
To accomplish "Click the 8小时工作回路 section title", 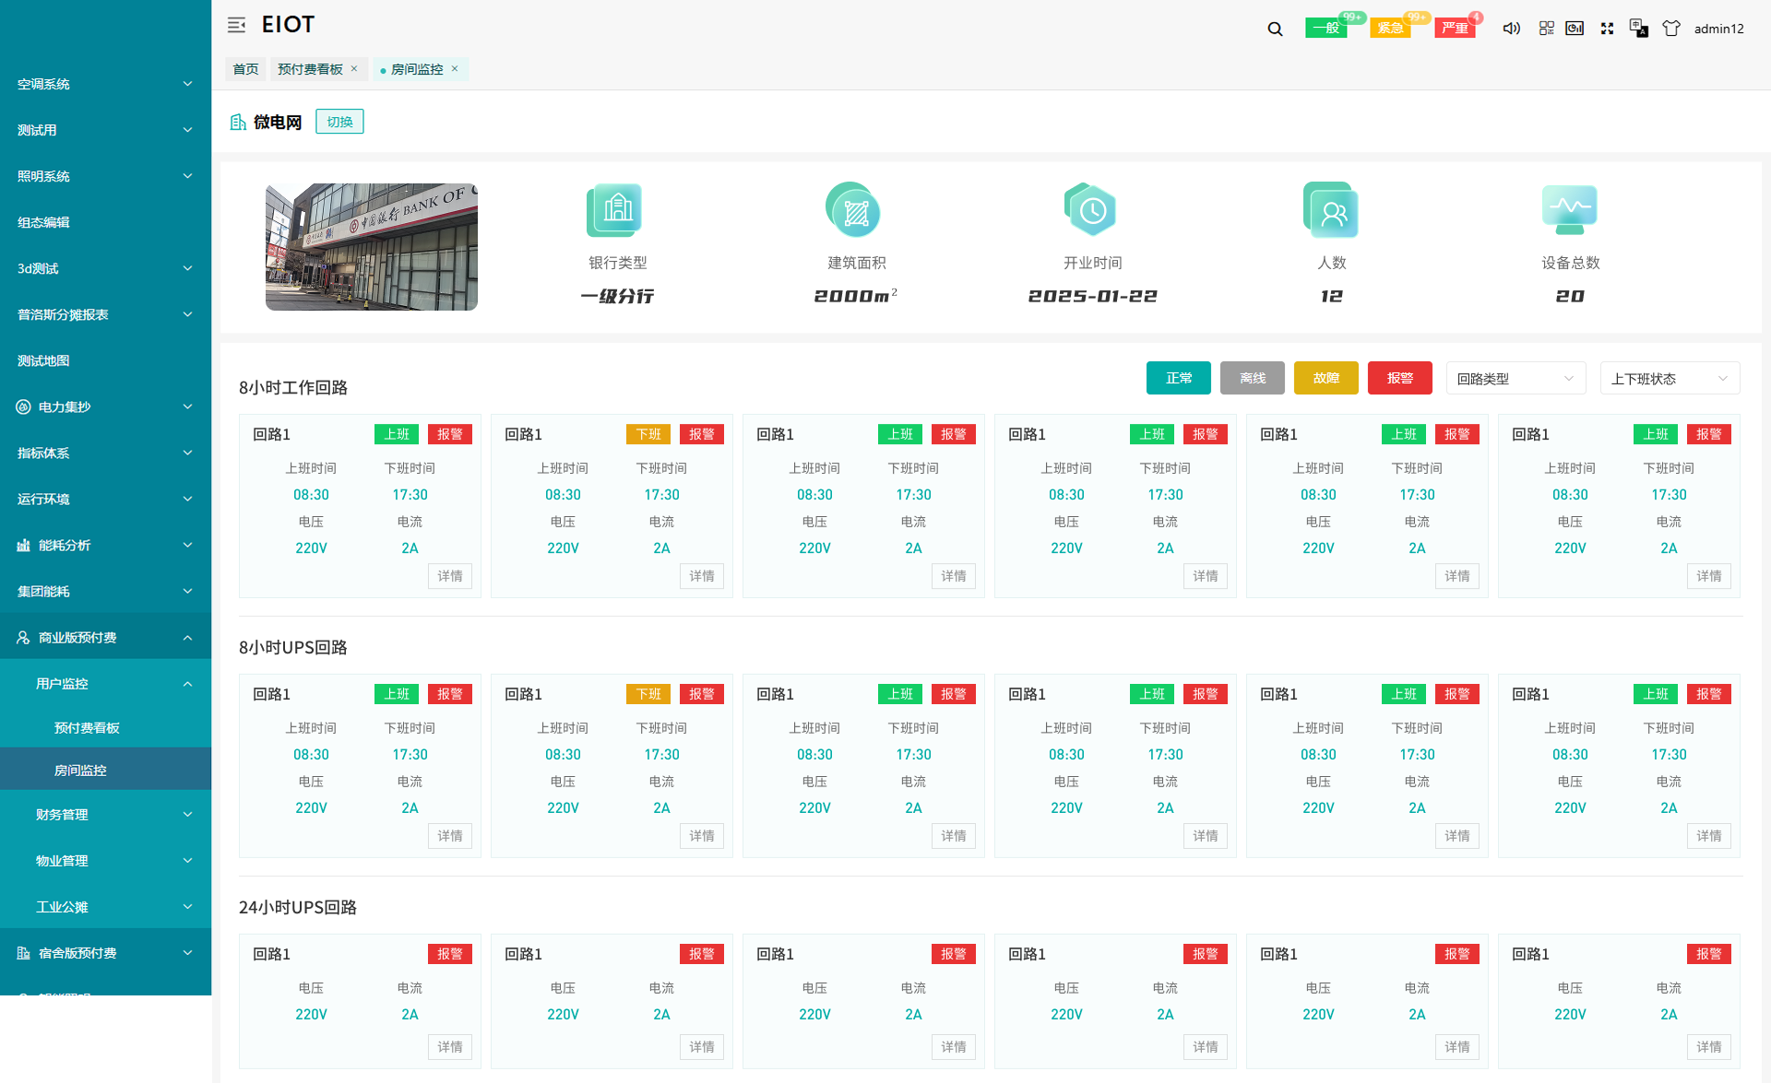I will (x=293, y=387).
